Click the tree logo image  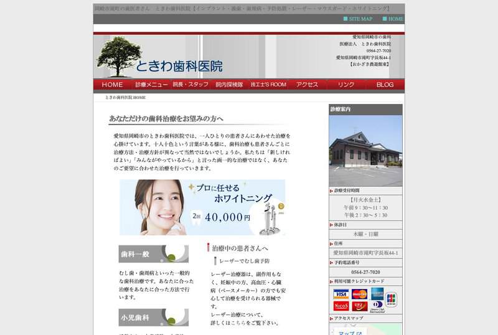[x=118, y=56]
